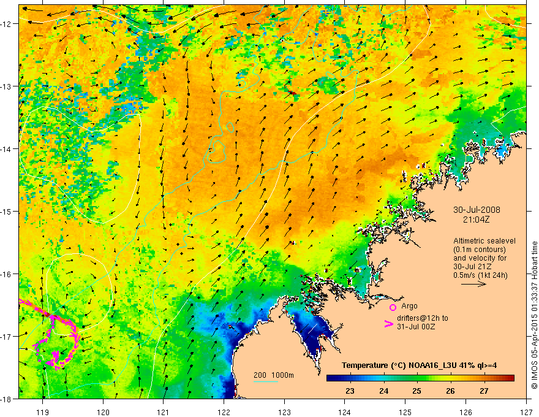Click the "Altimetric sealevel" text

pyautogui.click(x=484, y=241)
